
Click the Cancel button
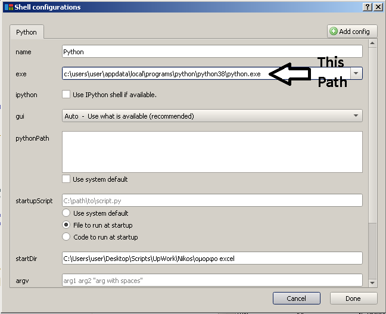(297, 299)
